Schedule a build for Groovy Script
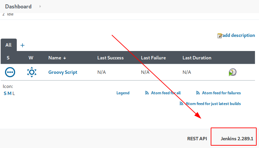This screenshot has width=259, height=148. [x=232, y=72]
